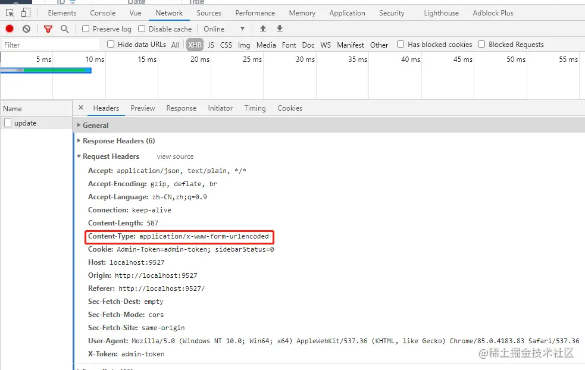Check Blocked Requests option
The image size is (585, 370).
[481, 45]
